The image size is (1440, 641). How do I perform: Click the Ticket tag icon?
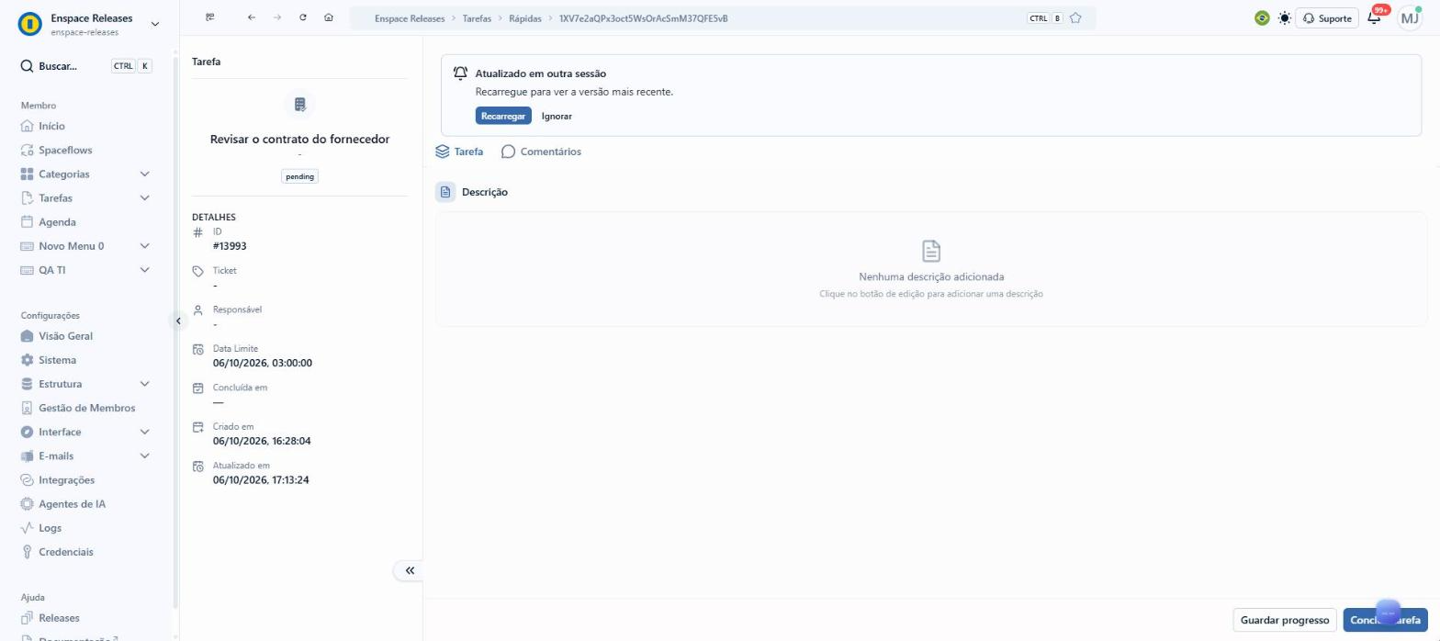point(197,272)
